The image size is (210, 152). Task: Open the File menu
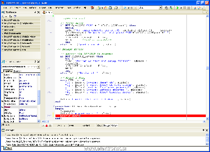tap(5, 8)
